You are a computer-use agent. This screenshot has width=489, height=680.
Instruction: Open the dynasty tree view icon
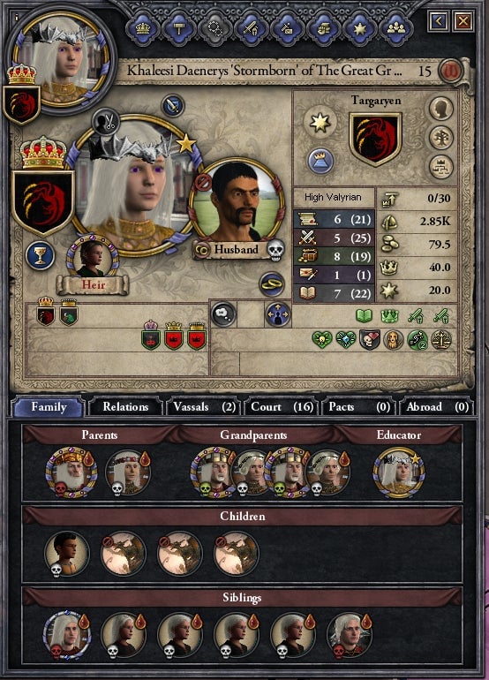tap(440, 137)
